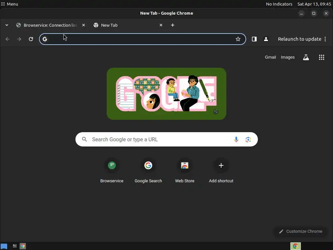The image size is (333, 250).
Task: Maximize the Chrome window
Action: (314, 13)
